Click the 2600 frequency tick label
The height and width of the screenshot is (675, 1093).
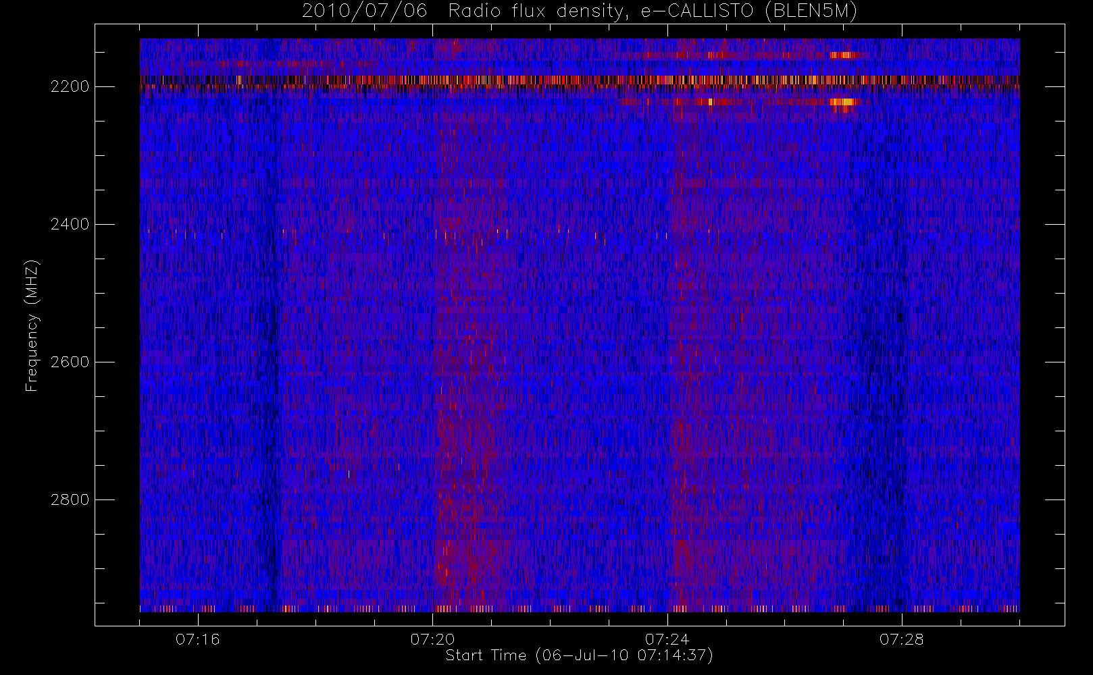point(70,362)
